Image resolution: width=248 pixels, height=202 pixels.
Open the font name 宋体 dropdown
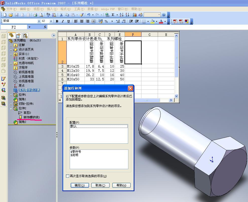click(x=39, y=21)
